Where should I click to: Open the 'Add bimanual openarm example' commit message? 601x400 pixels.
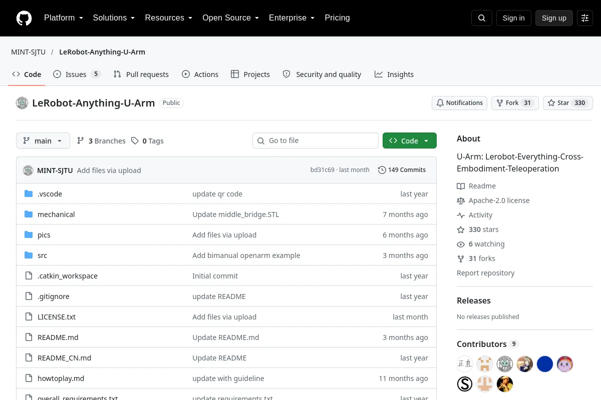(246, 255)
